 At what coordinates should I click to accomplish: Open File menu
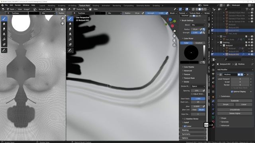[x=6, y=5]
